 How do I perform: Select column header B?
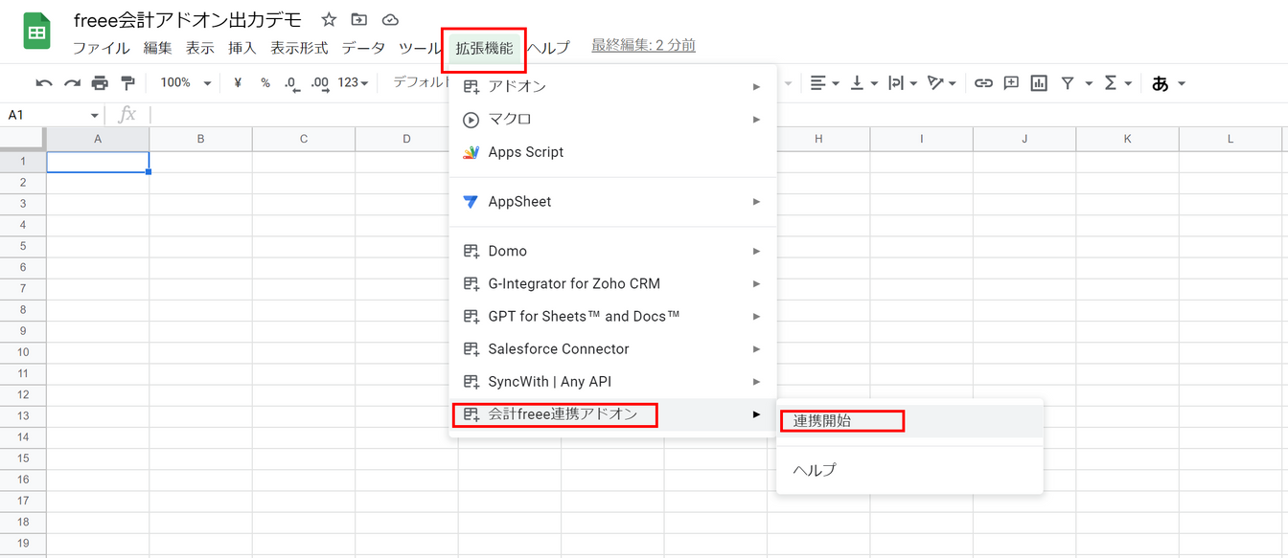[x=200, y=140]
